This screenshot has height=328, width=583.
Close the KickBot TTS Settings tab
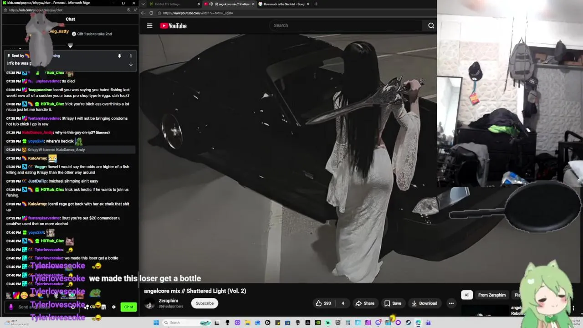pos(199,4)
